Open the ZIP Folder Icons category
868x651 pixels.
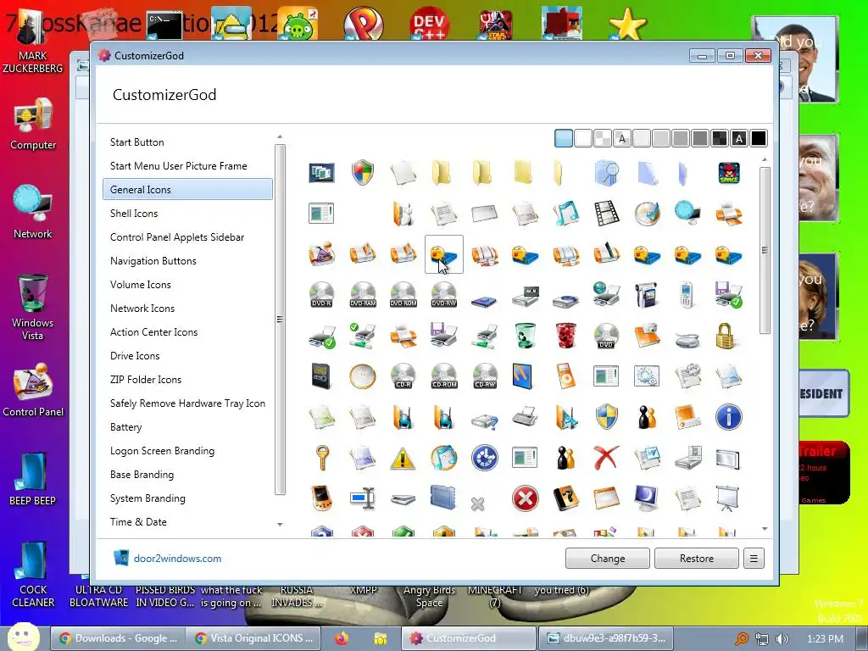[146, 381]
